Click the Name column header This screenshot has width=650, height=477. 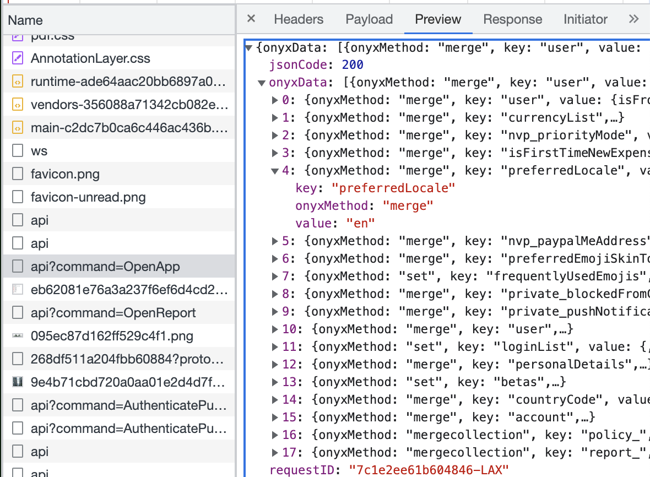[25, 20]
